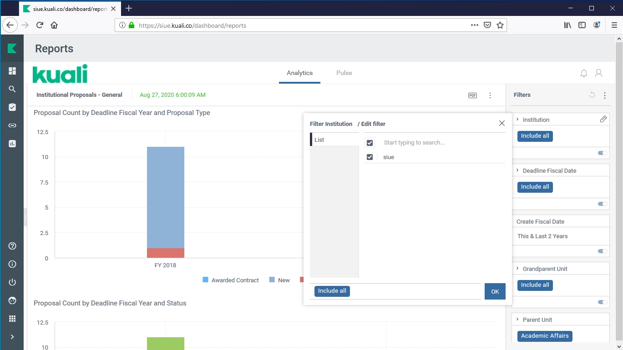The height and width of the screenshot is (350, 623).
Task: Expand the Grandparent Unit filter
Action: (x=518, y=269)
